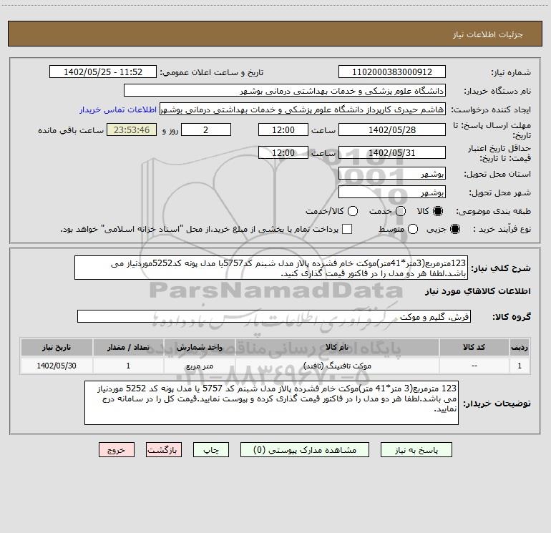Click the reply deadline date 1402/05/28 field

point(392,129)
